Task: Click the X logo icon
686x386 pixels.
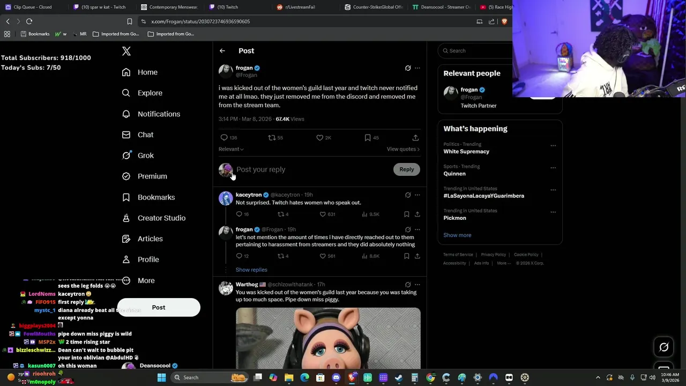Action: pyautogui.click(x=126, y=51)
